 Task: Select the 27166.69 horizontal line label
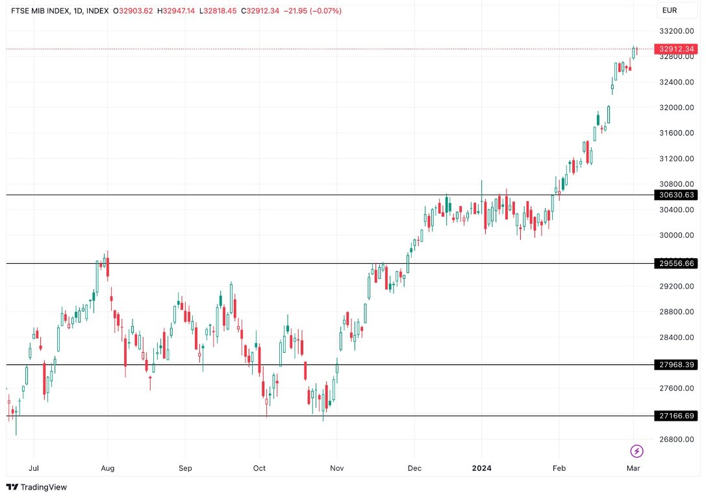(x=676, y=416)
